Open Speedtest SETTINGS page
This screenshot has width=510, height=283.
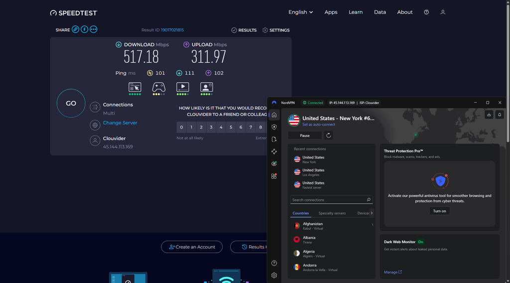coord(276,30)
